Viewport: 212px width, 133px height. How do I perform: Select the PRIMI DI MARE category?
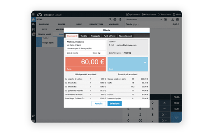coord(44,34)
